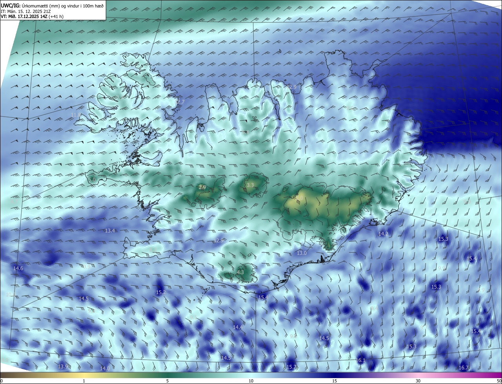Click the '14.0' value label on the map

click(x=105, y=368)
